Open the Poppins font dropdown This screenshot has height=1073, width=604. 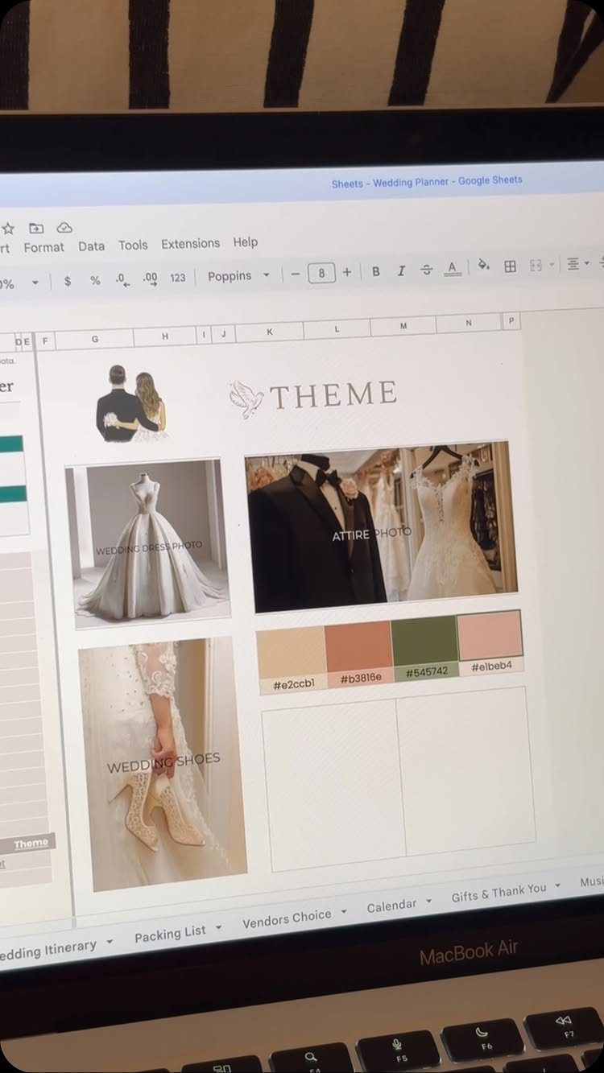click(x=239, y=276)
